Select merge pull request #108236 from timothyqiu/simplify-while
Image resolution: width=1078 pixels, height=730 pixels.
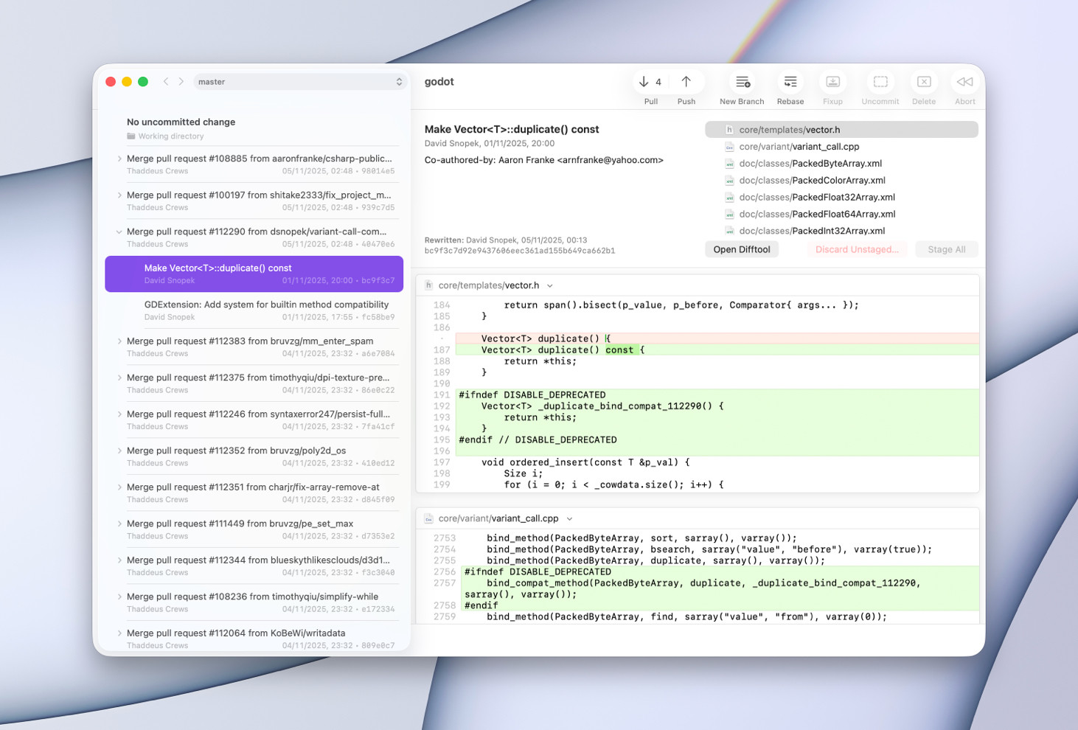pyautogui.click(x=254, y=602)
